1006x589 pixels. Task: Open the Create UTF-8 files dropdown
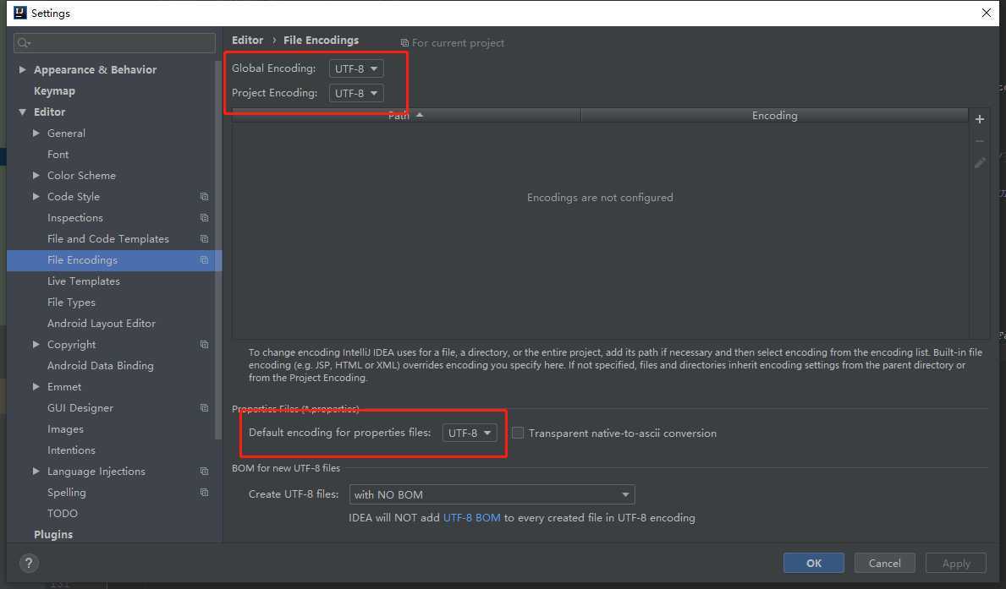pos(492,495)
